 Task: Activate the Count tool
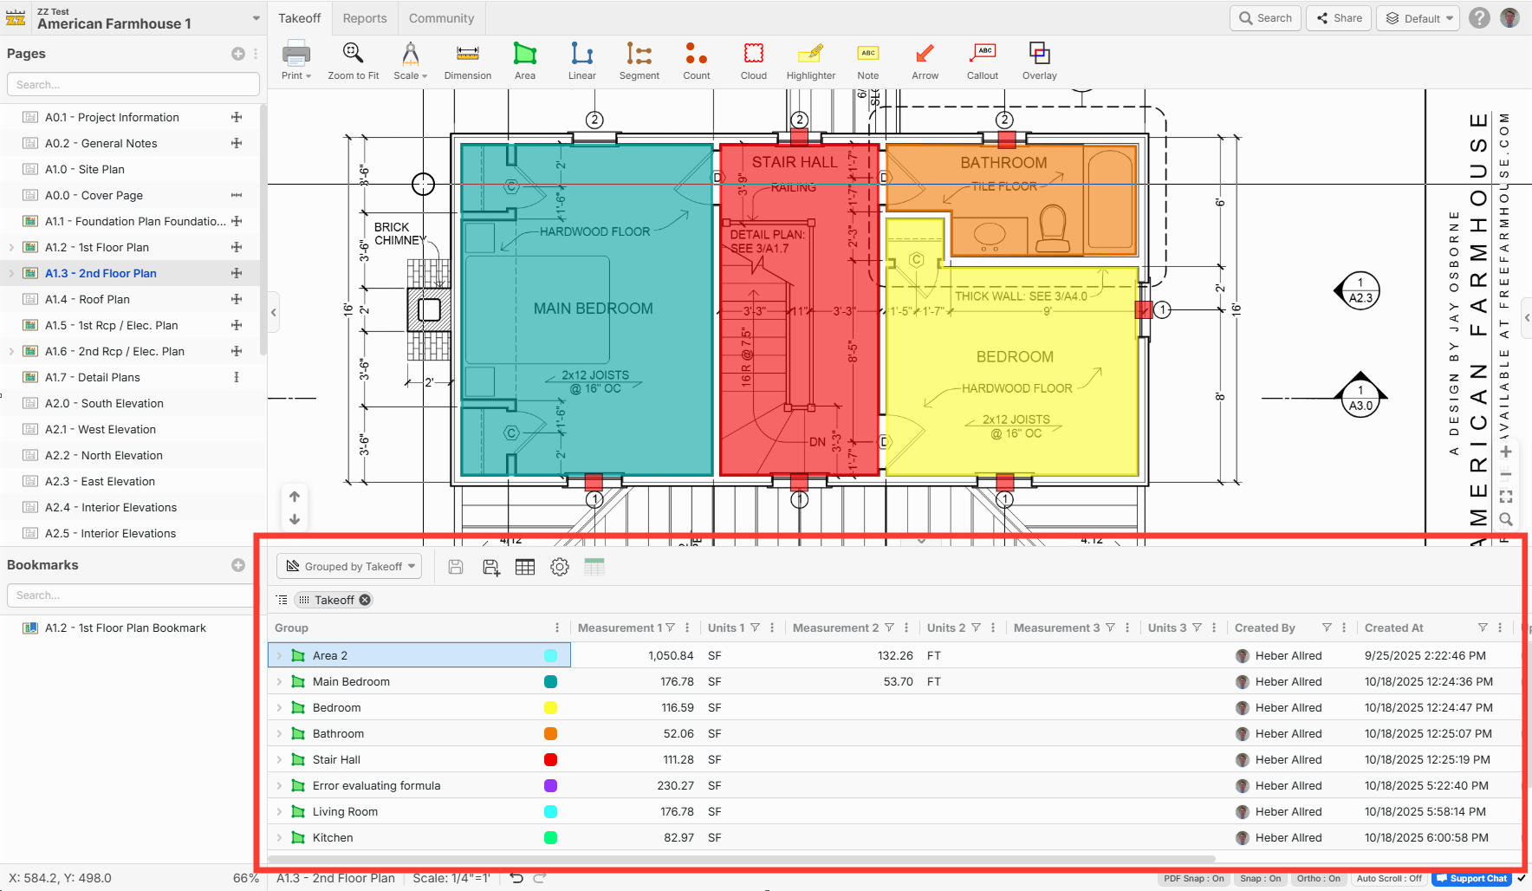[x=696, y=61]
